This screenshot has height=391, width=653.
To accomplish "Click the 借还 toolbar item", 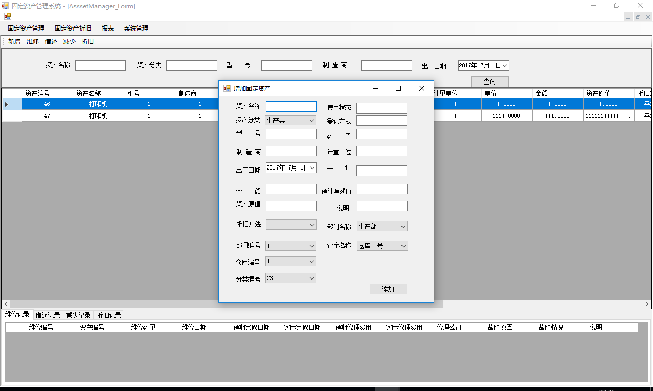I will tap(51, 42).
